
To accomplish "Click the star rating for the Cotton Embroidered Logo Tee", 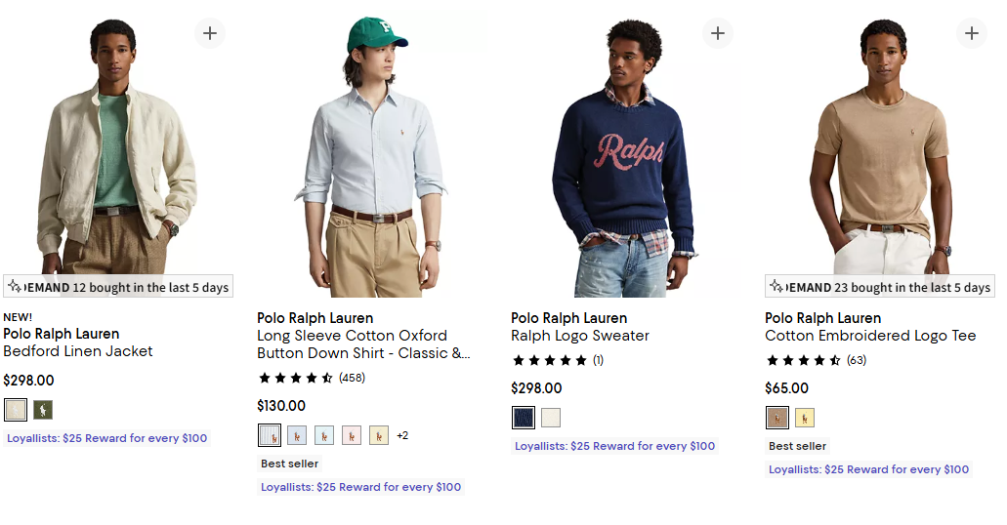I will [803, 361].
